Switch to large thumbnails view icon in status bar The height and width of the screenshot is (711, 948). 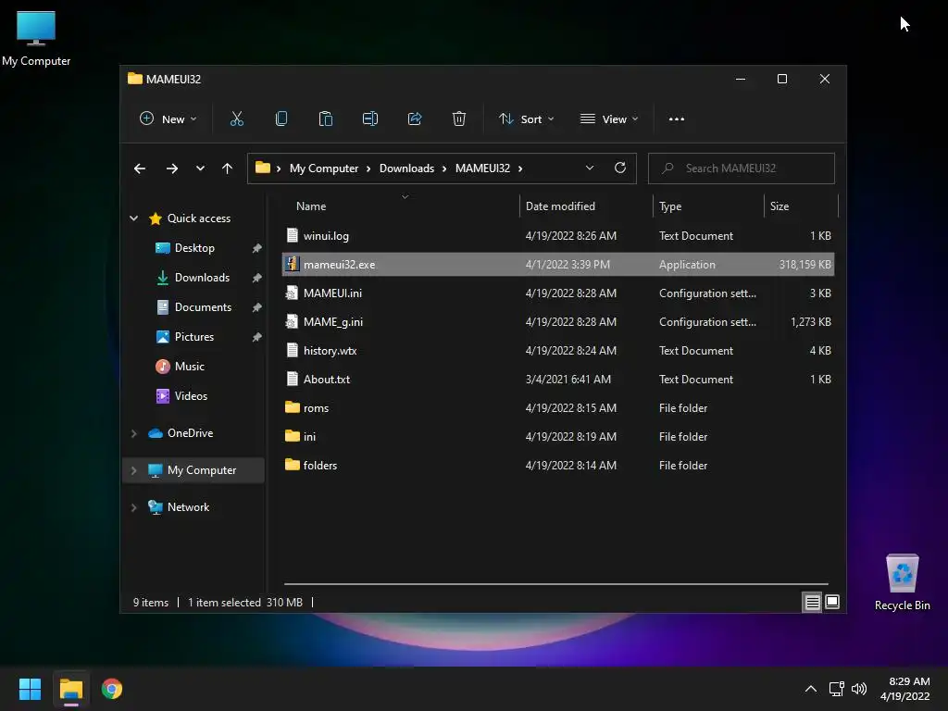click(x=832, y=602)
